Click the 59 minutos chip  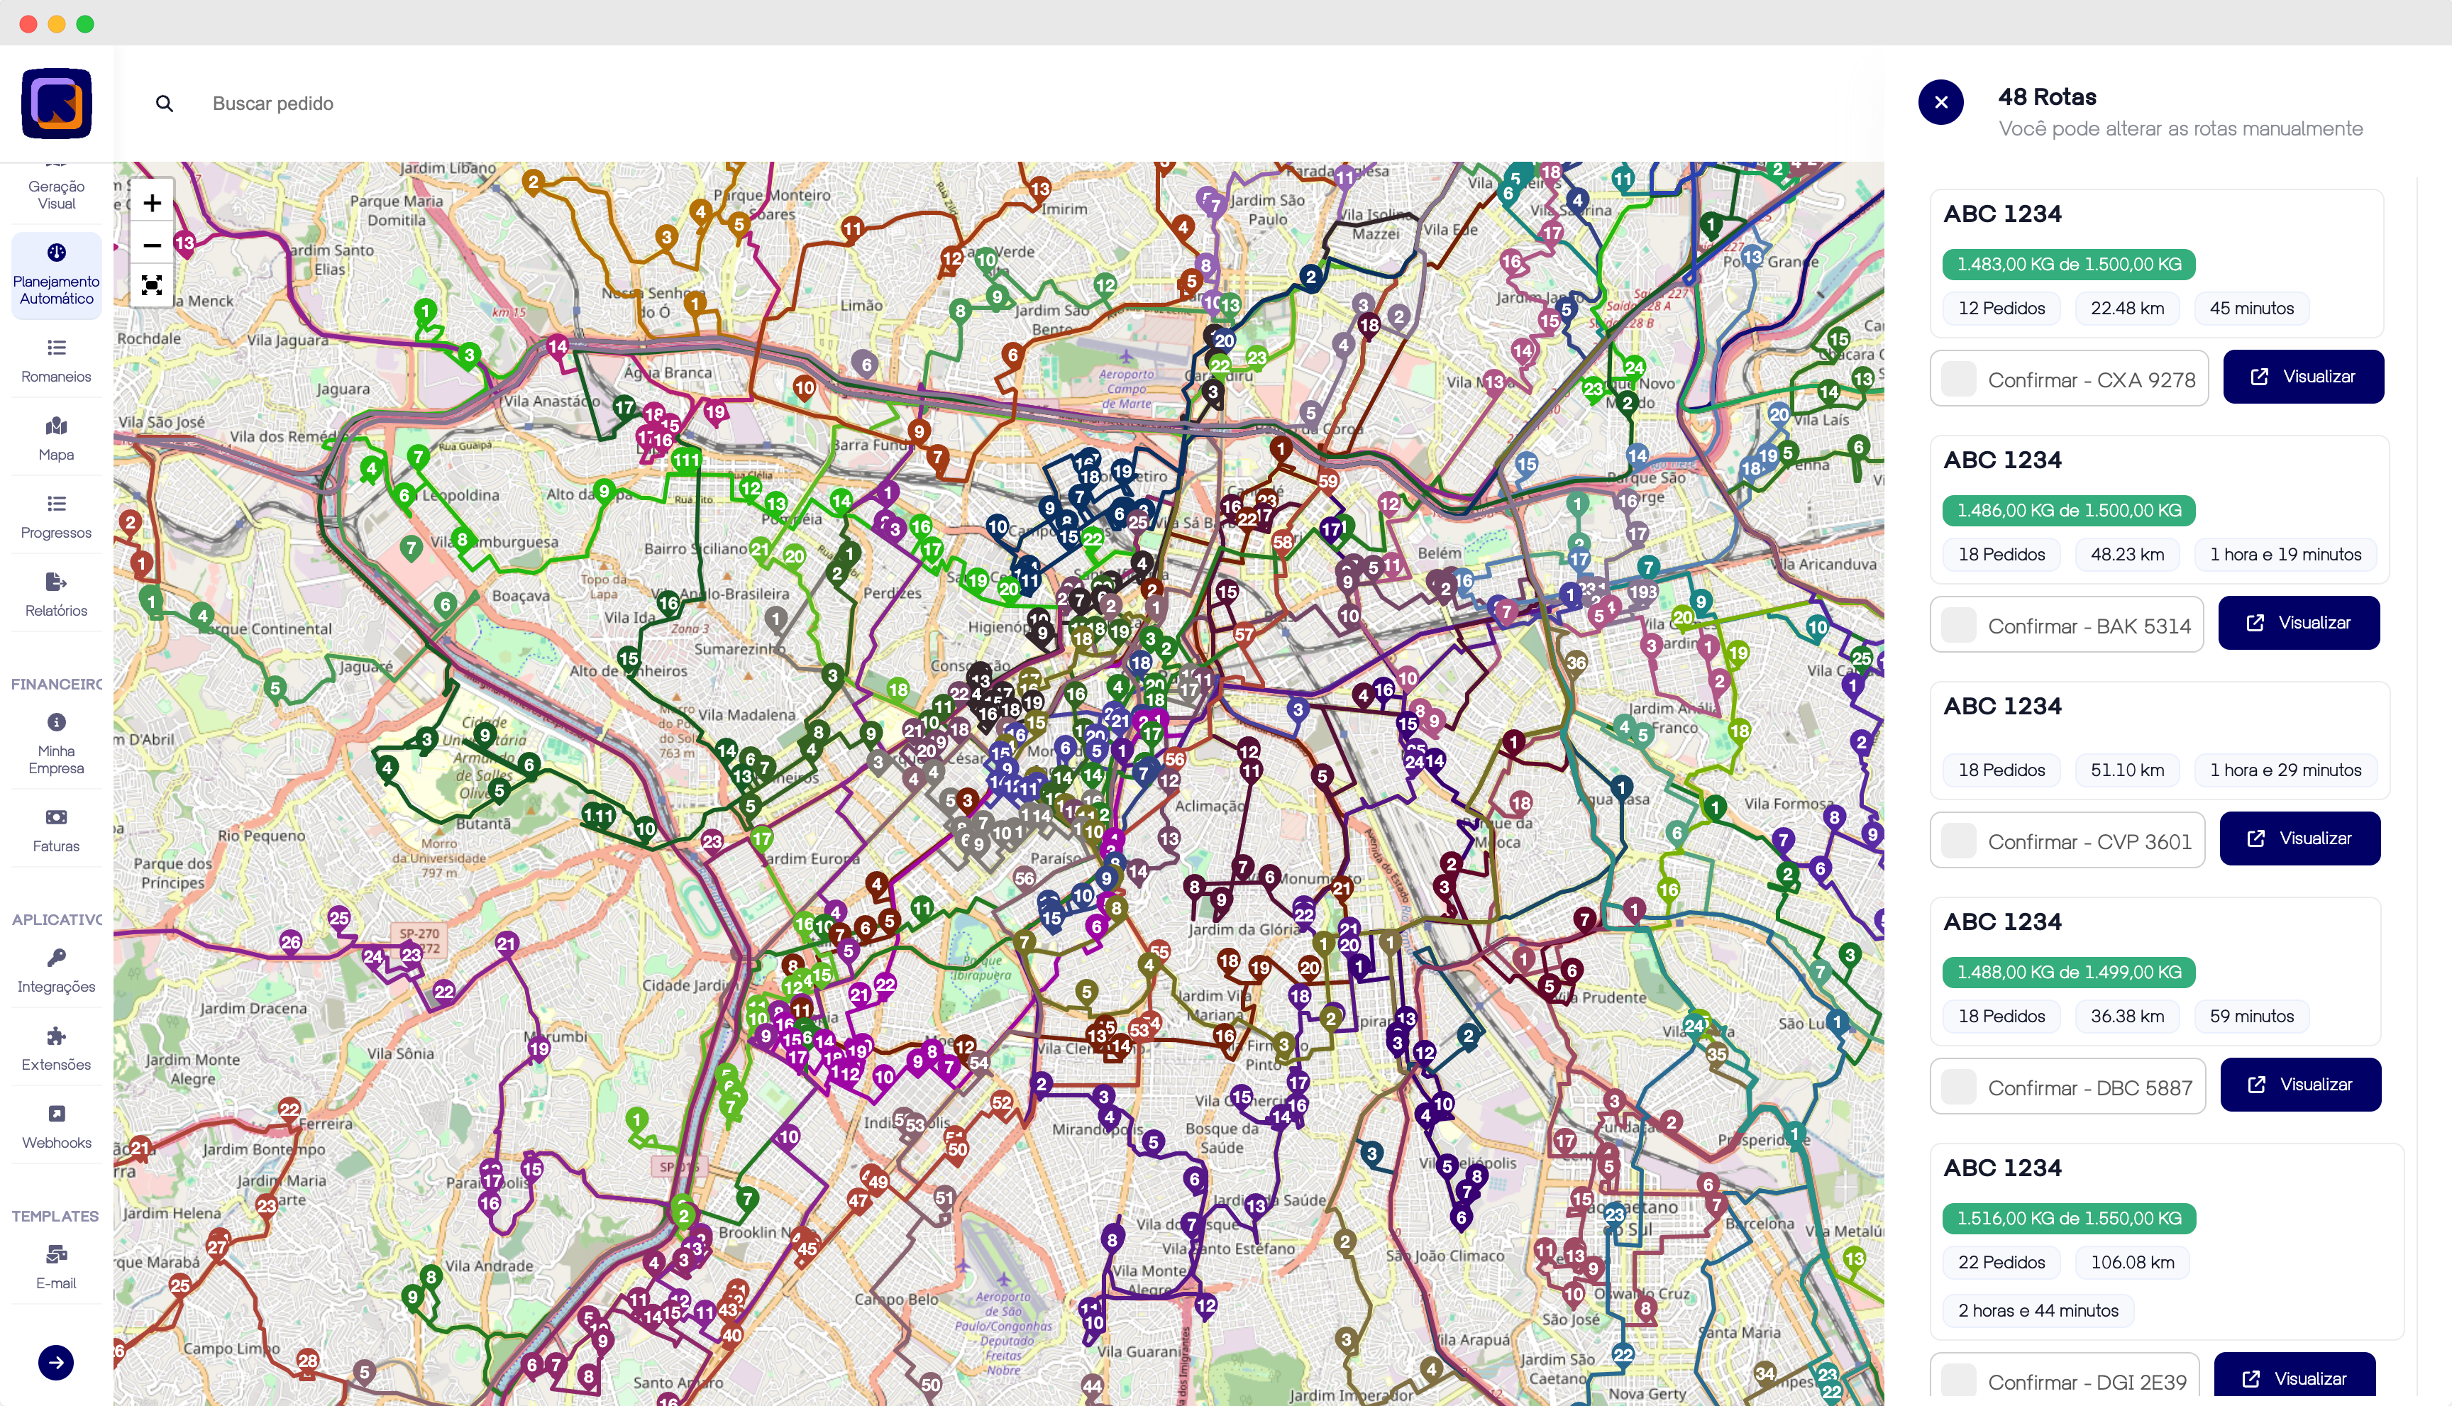point(2251,1016)
